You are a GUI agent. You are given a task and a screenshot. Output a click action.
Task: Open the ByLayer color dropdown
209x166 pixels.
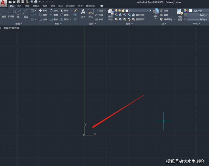click(199, 11)
